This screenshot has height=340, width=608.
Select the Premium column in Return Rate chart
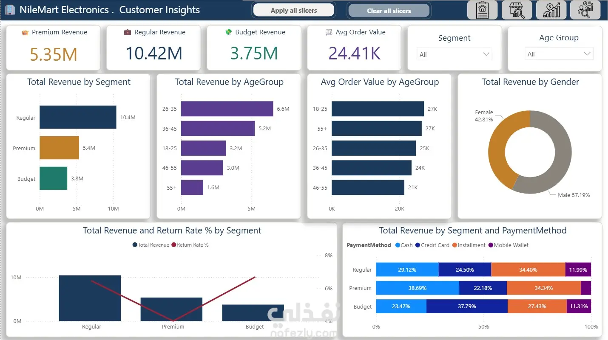point(171,309)
